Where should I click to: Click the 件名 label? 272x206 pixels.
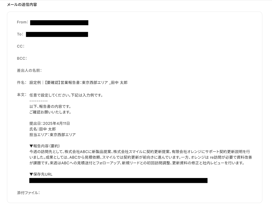22,83
